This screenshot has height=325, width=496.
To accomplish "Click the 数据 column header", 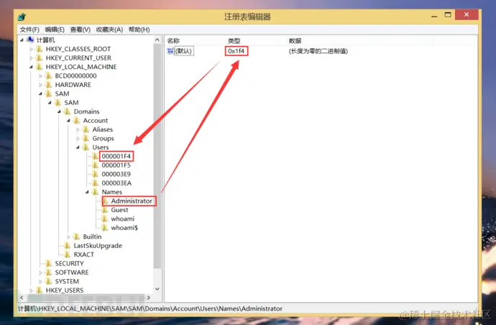I will [x=295, y=41].
